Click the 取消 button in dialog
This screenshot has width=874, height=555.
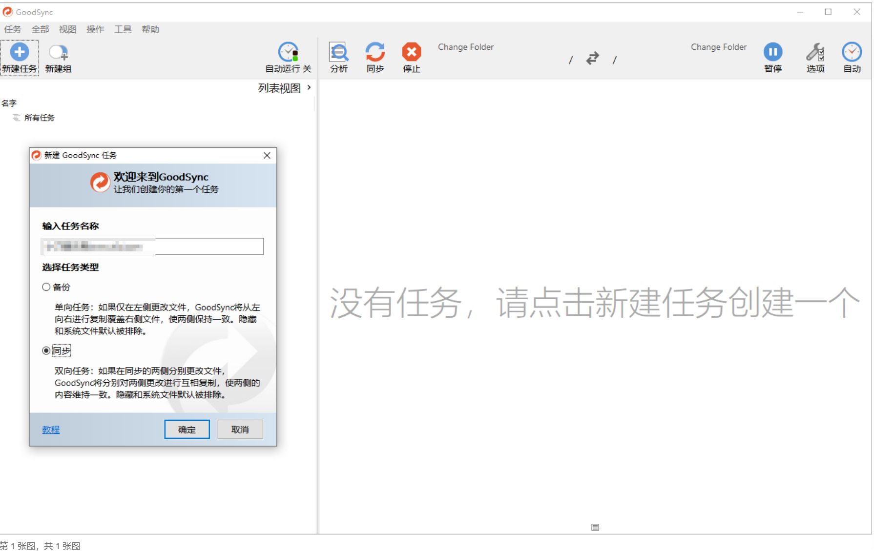(x=240, y=430)
